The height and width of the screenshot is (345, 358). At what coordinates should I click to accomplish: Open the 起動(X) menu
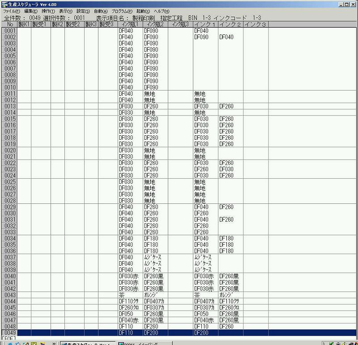(143, 11)
